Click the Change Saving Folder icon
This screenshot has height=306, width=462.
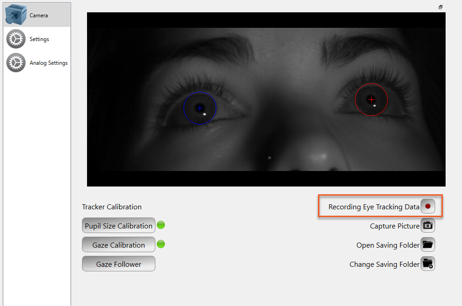pos(428,264)
